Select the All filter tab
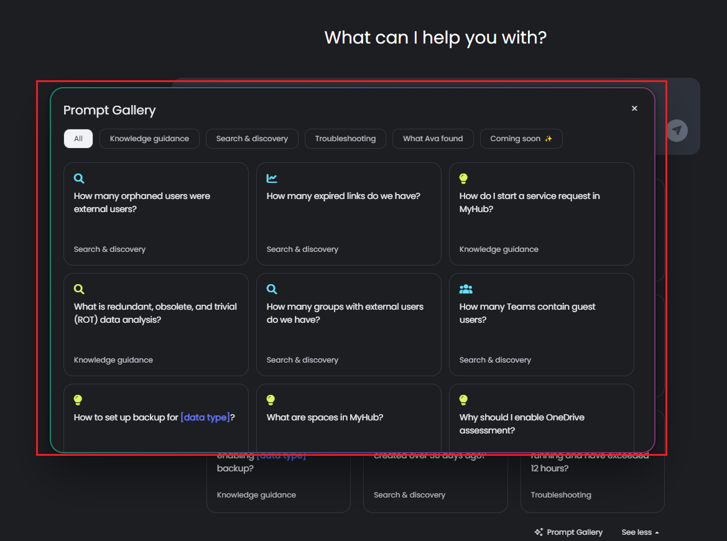 [78, 139]
